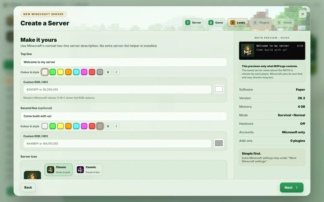The image size is (324, 202).
Task: Toggle italic for the top line
Action: [116, 72]
